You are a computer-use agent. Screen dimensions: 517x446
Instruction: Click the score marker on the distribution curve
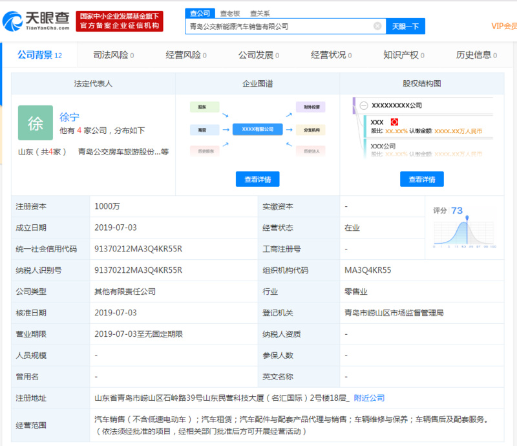click(x=467, y=218)
